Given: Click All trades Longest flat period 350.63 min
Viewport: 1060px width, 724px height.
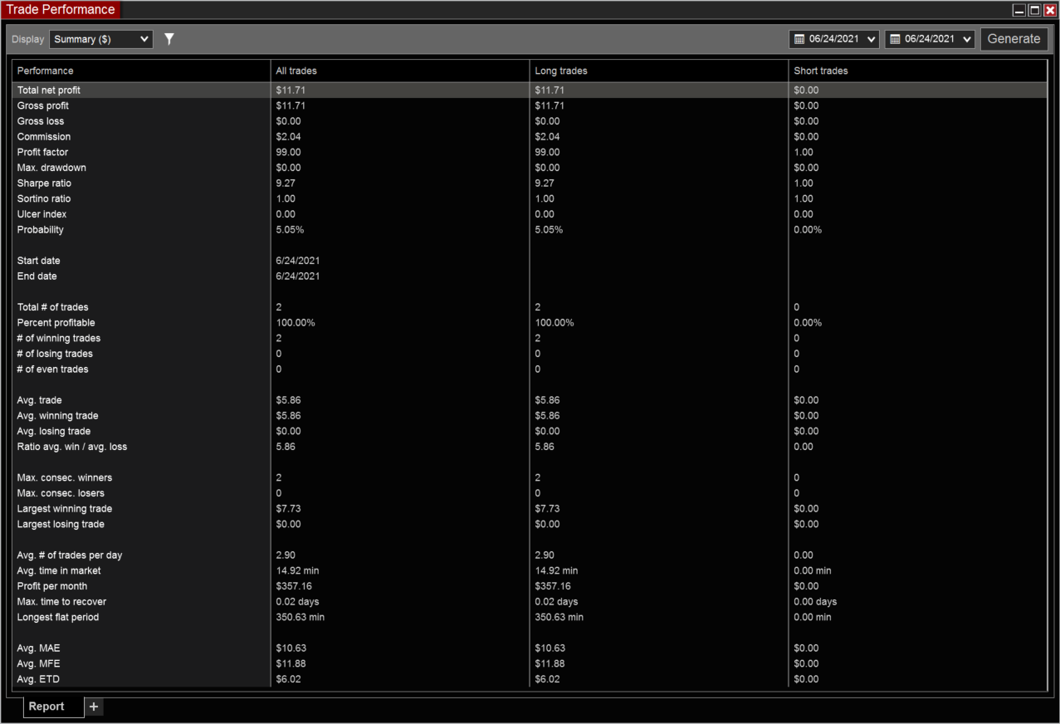Looking at the screenshot, I should tap(300, 617).
